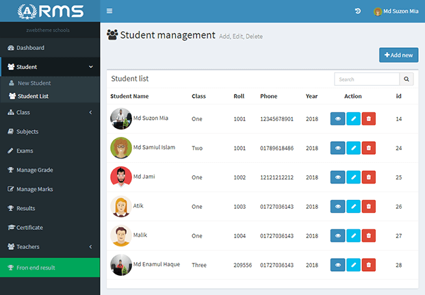Click Malik's avatar image

click(x=121, y=235)
